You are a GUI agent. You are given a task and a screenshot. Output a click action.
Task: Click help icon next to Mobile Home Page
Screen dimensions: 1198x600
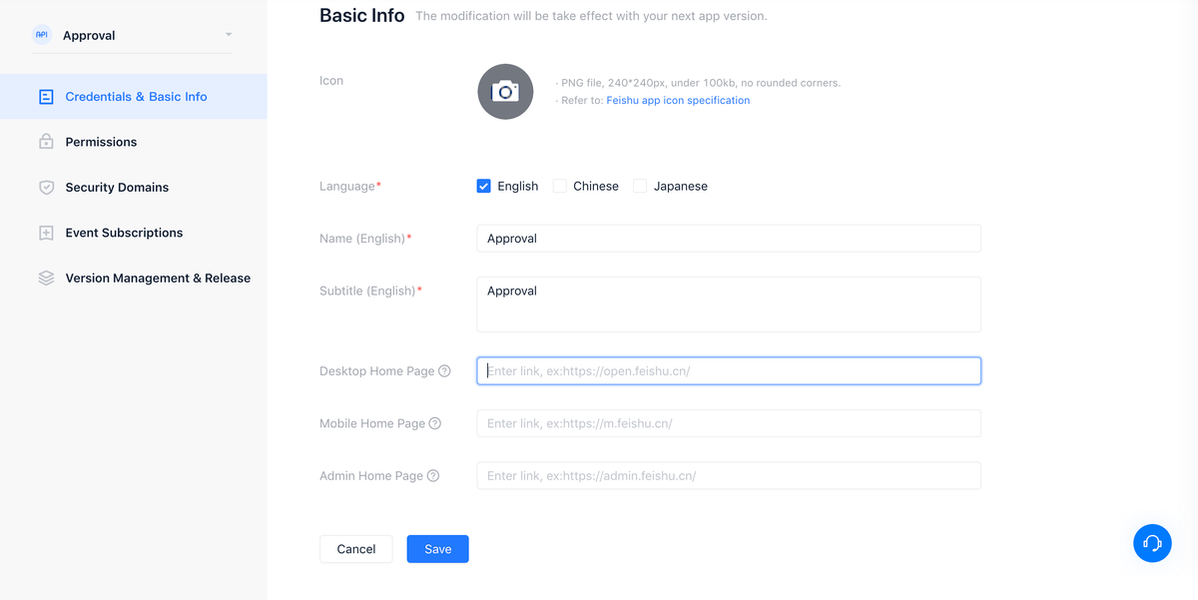[435, 423]
